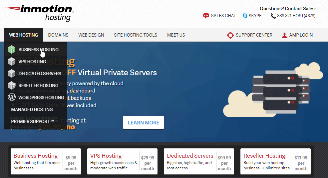Open the Dedicated Servers $99.99 card
Screen dimensions: 328x178
(199, 161)
